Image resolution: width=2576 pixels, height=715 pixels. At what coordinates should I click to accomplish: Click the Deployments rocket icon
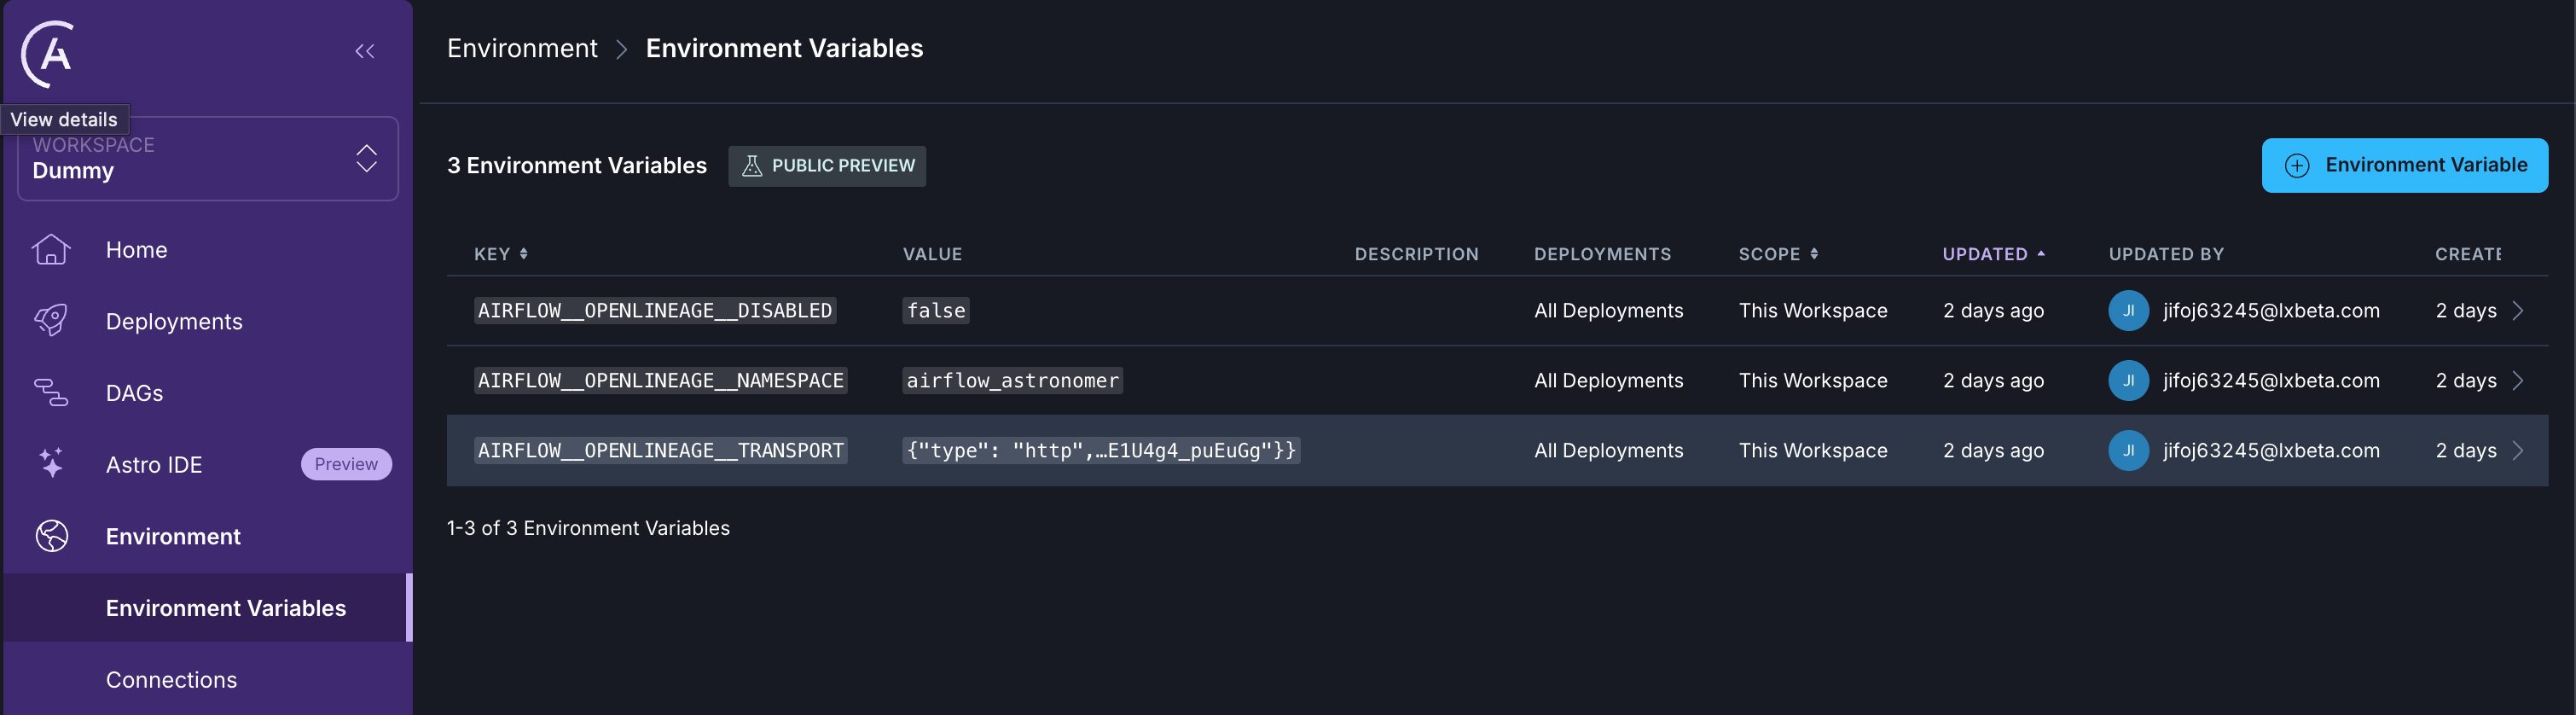tap(51, 321)
